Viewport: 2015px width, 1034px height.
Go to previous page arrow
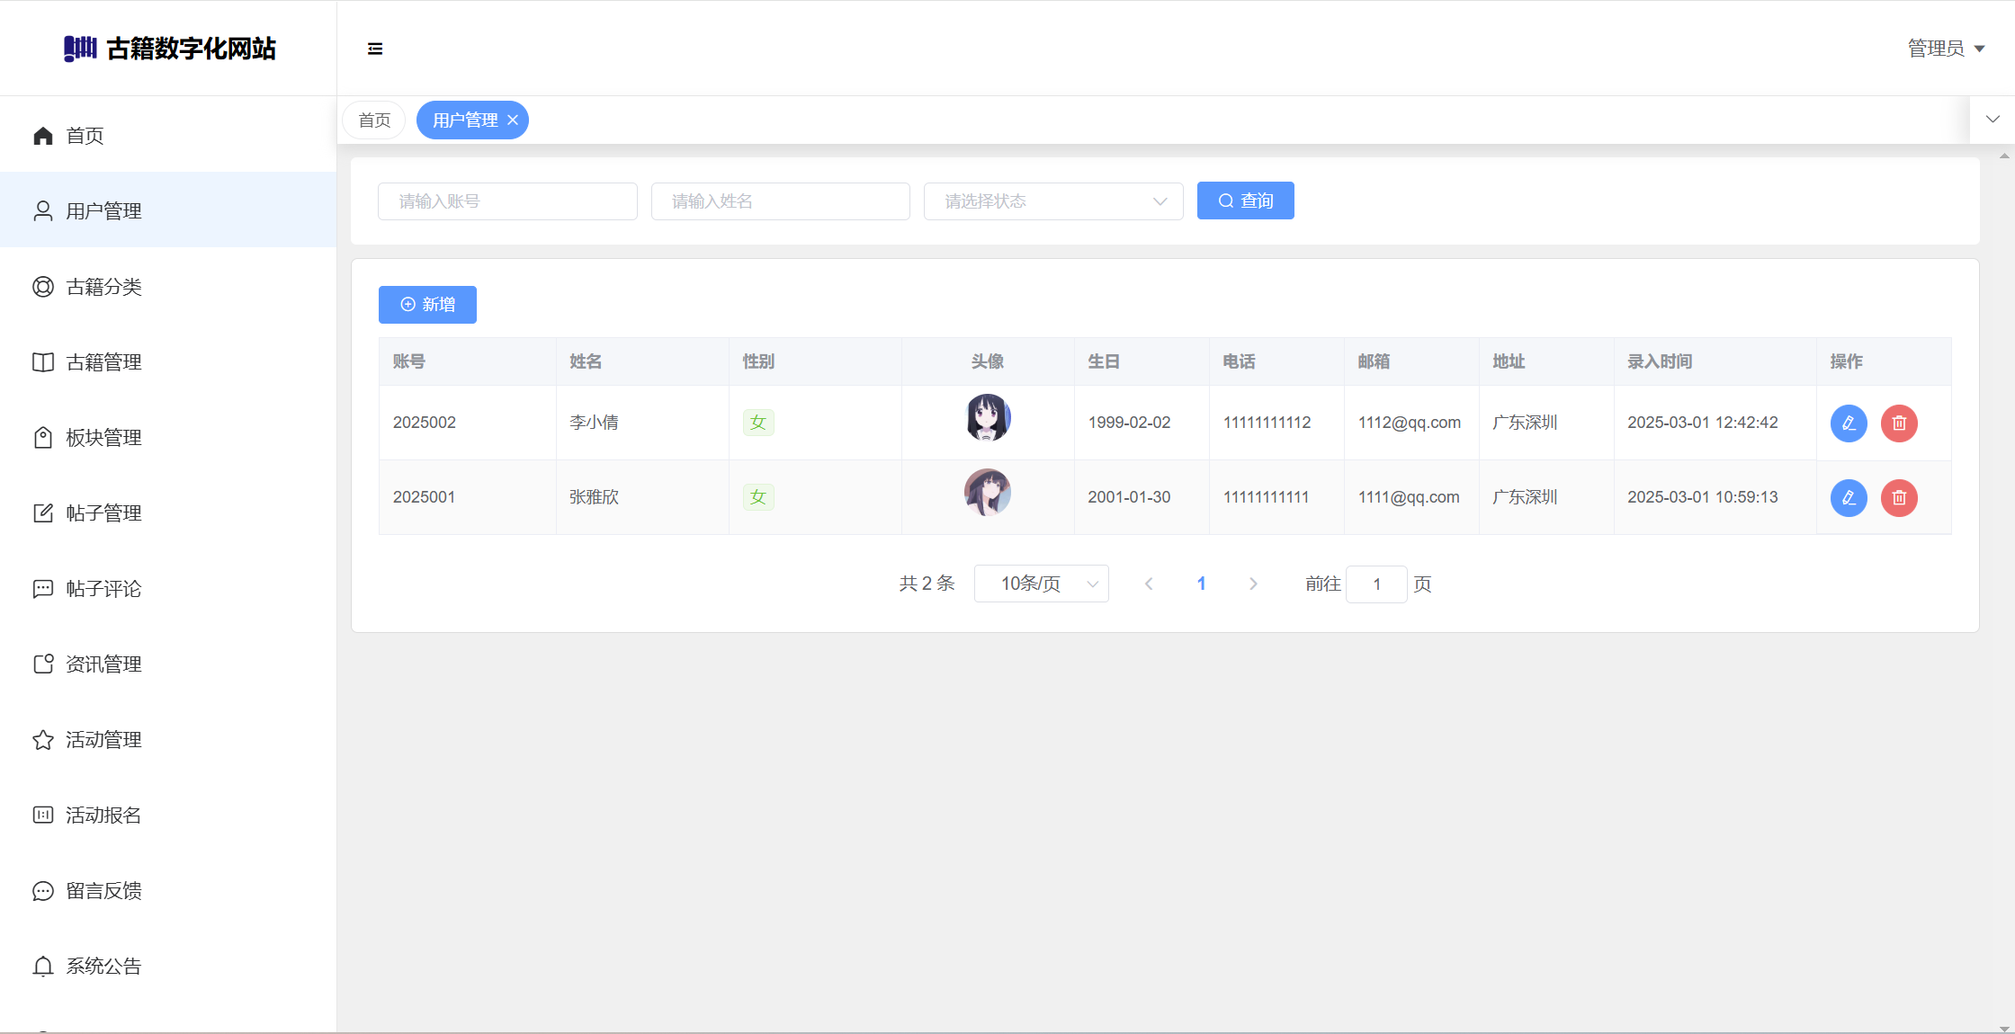click(x=1149, y=584)
